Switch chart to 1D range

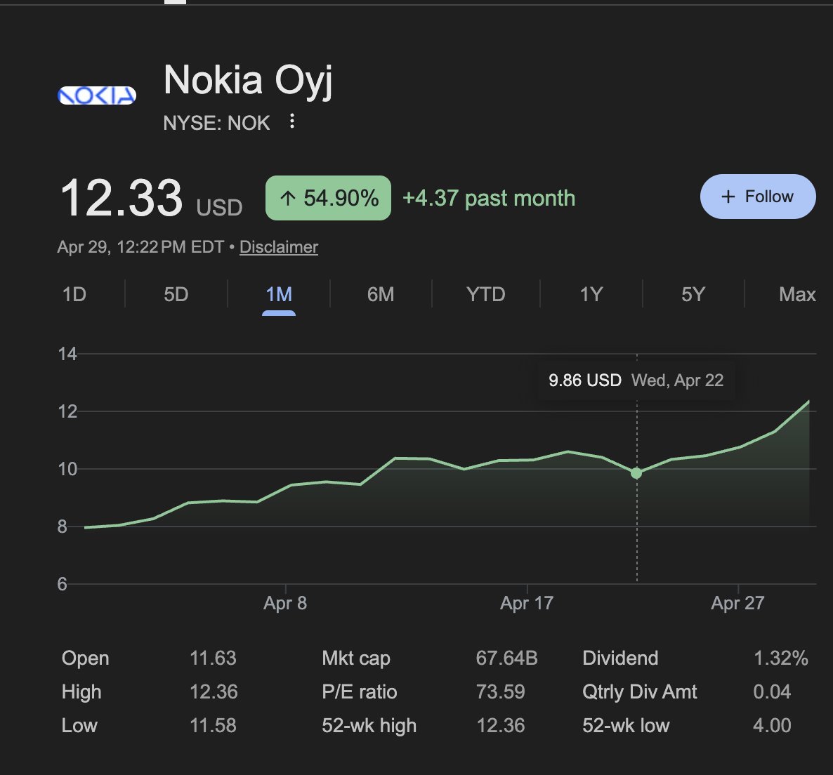(74, 294)
